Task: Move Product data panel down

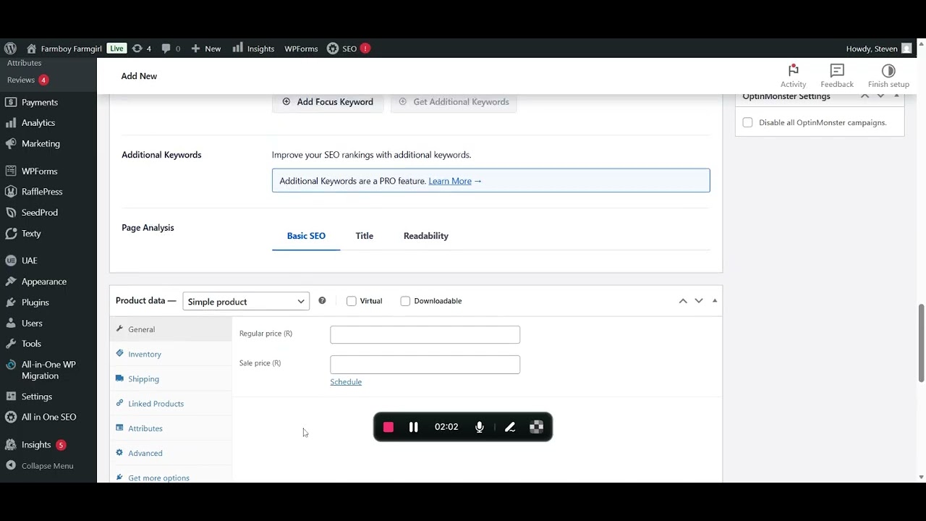Action: [x=699, y=301]
